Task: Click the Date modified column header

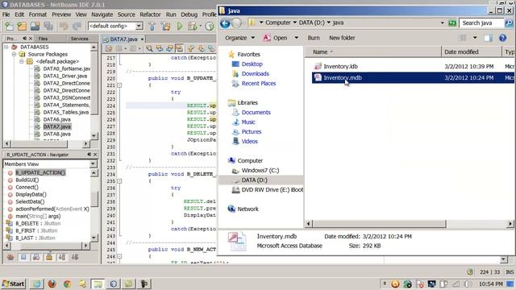Action: 461,52
